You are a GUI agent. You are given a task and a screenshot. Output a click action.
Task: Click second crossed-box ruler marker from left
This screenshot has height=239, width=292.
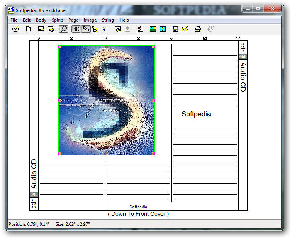[x=138, y=38]
